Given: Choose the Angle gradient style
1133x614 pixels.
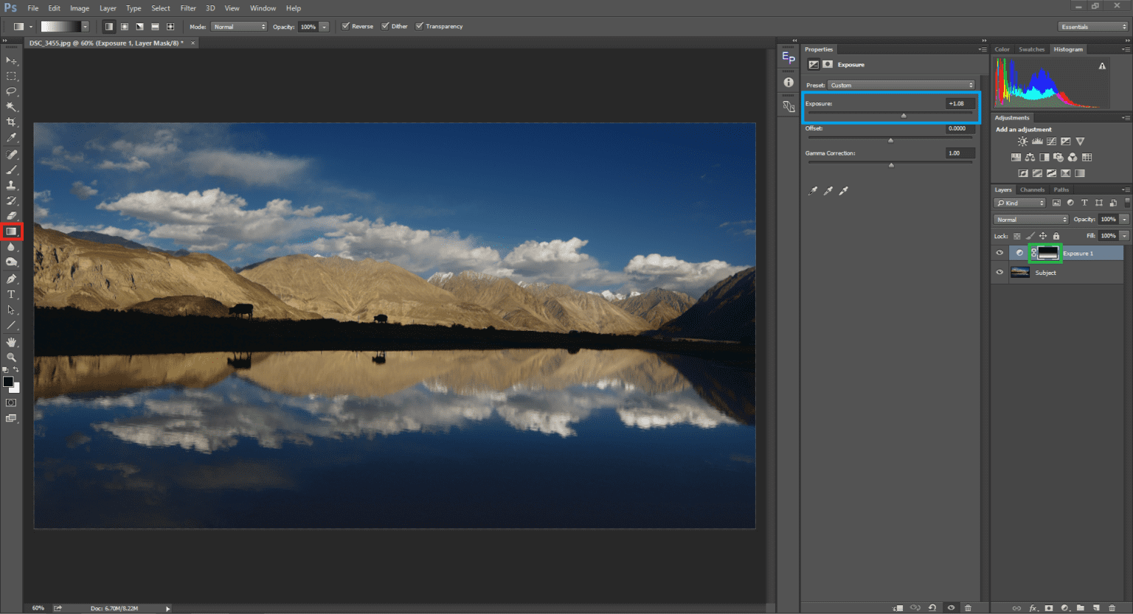Looking at the screenshot, I should tap(139, 27).
